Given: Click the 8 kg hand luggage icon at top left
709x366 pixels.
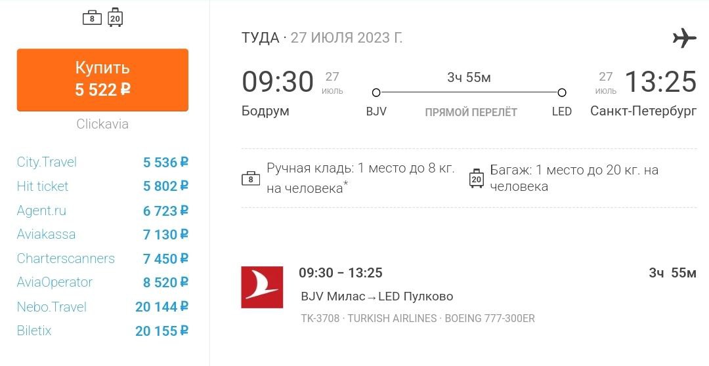Looking at the screenshot, I should coord(92,18).
